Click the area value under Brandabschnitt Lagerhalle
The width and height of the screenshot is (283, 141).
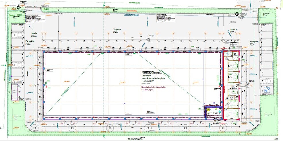[148, 90]
